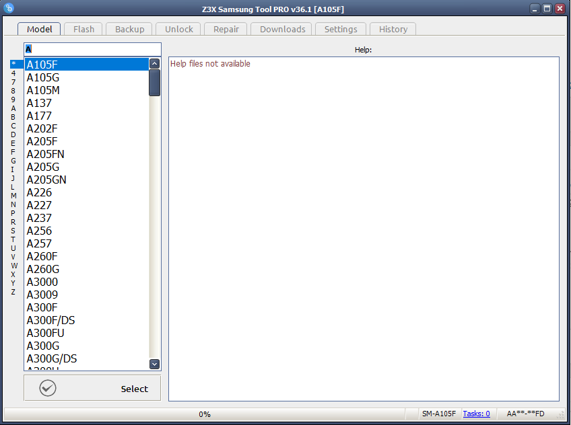This screenshot has width=571, height=425.
Task: Click the checkmark icon on Select button
Action: pyautogui.click(x=48, y=388)
